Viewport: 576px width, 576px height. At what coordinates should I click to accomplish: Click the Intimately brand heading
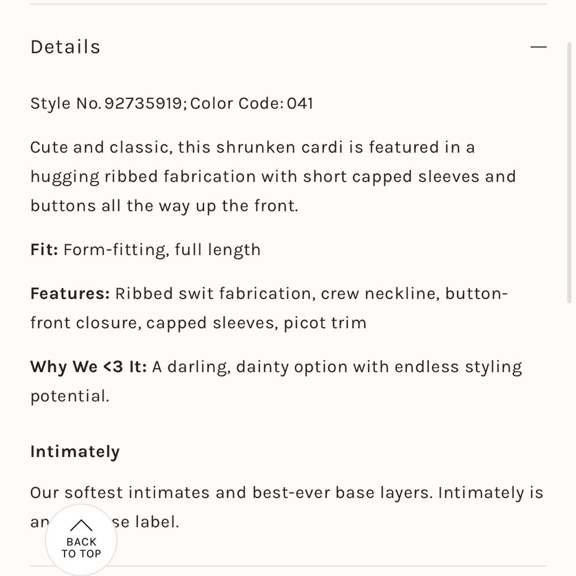point(75,452)
